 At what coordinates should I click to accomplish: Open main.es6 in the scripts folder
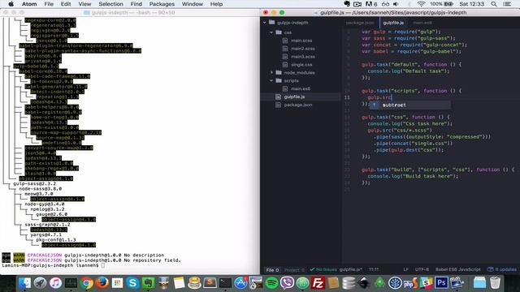point(301,88)
